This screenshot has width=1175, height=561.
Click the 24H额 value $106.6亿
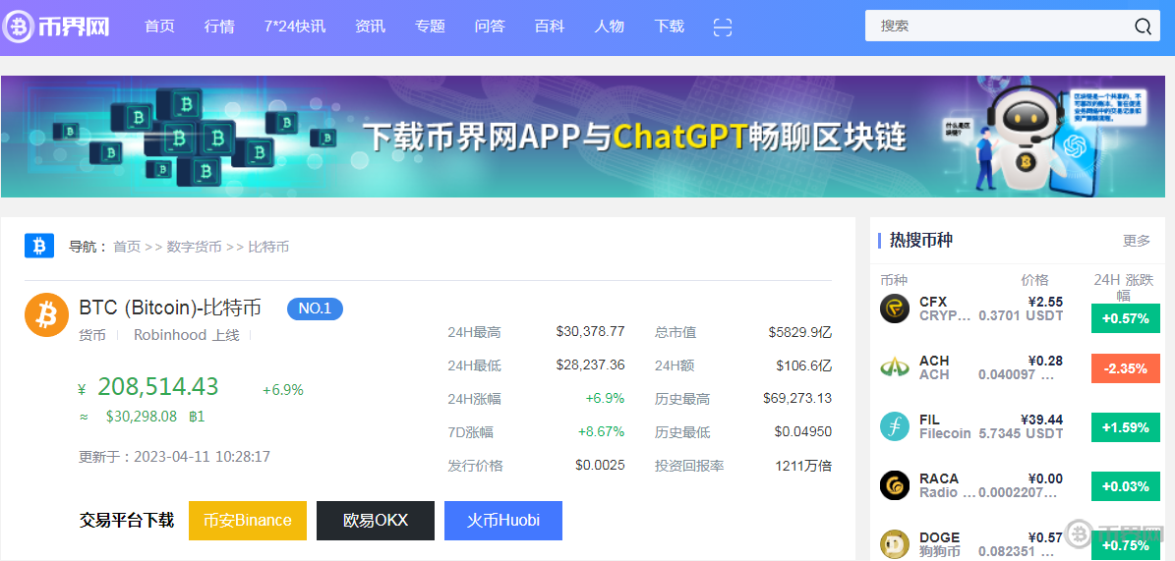[x=804, y=365]
